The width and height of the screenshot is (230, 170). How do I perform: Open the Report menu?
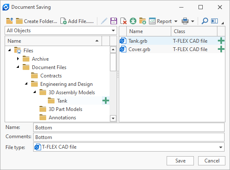(163, 21)
